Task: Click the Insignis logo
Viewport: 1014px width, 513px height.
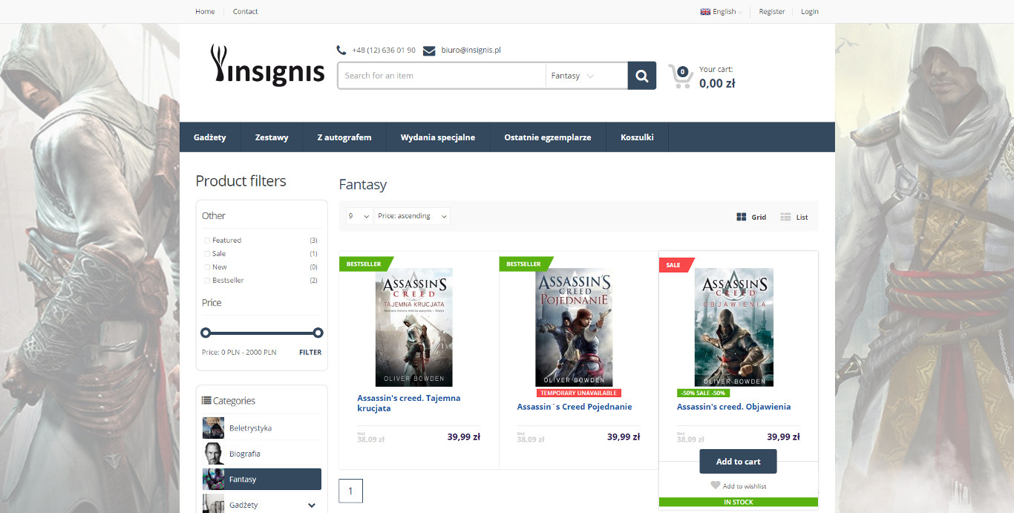Action: (x=268, y=67)
